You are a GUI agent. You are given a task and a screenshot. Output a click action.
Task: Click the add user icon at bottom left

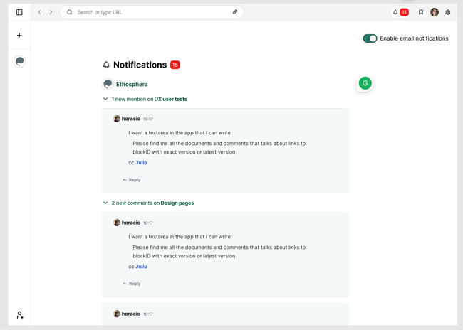coord(19,315)
